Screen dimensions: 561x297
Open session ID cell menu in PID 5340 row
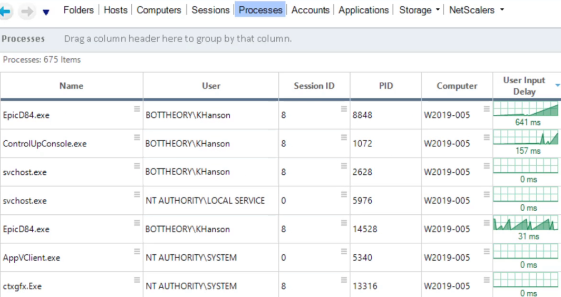pyautogui.click(x=344, y=252)
